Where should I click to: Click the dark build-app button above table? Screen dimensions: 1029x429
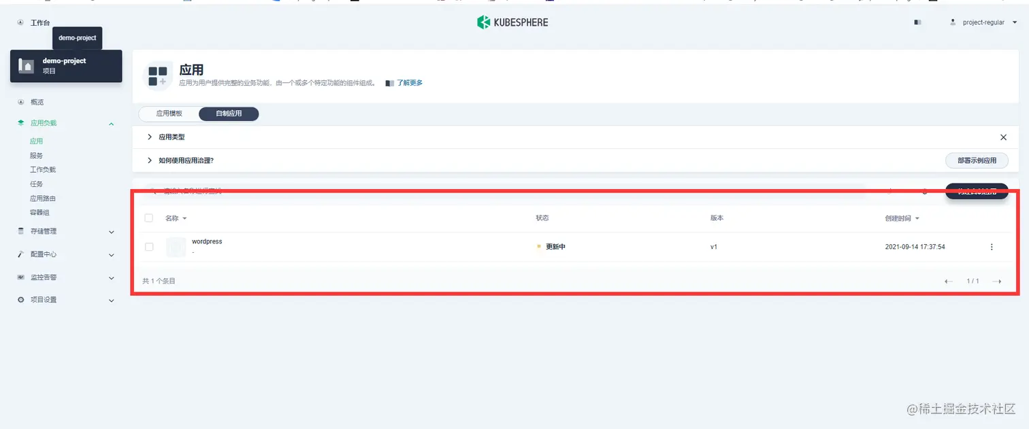pos(977,191)
